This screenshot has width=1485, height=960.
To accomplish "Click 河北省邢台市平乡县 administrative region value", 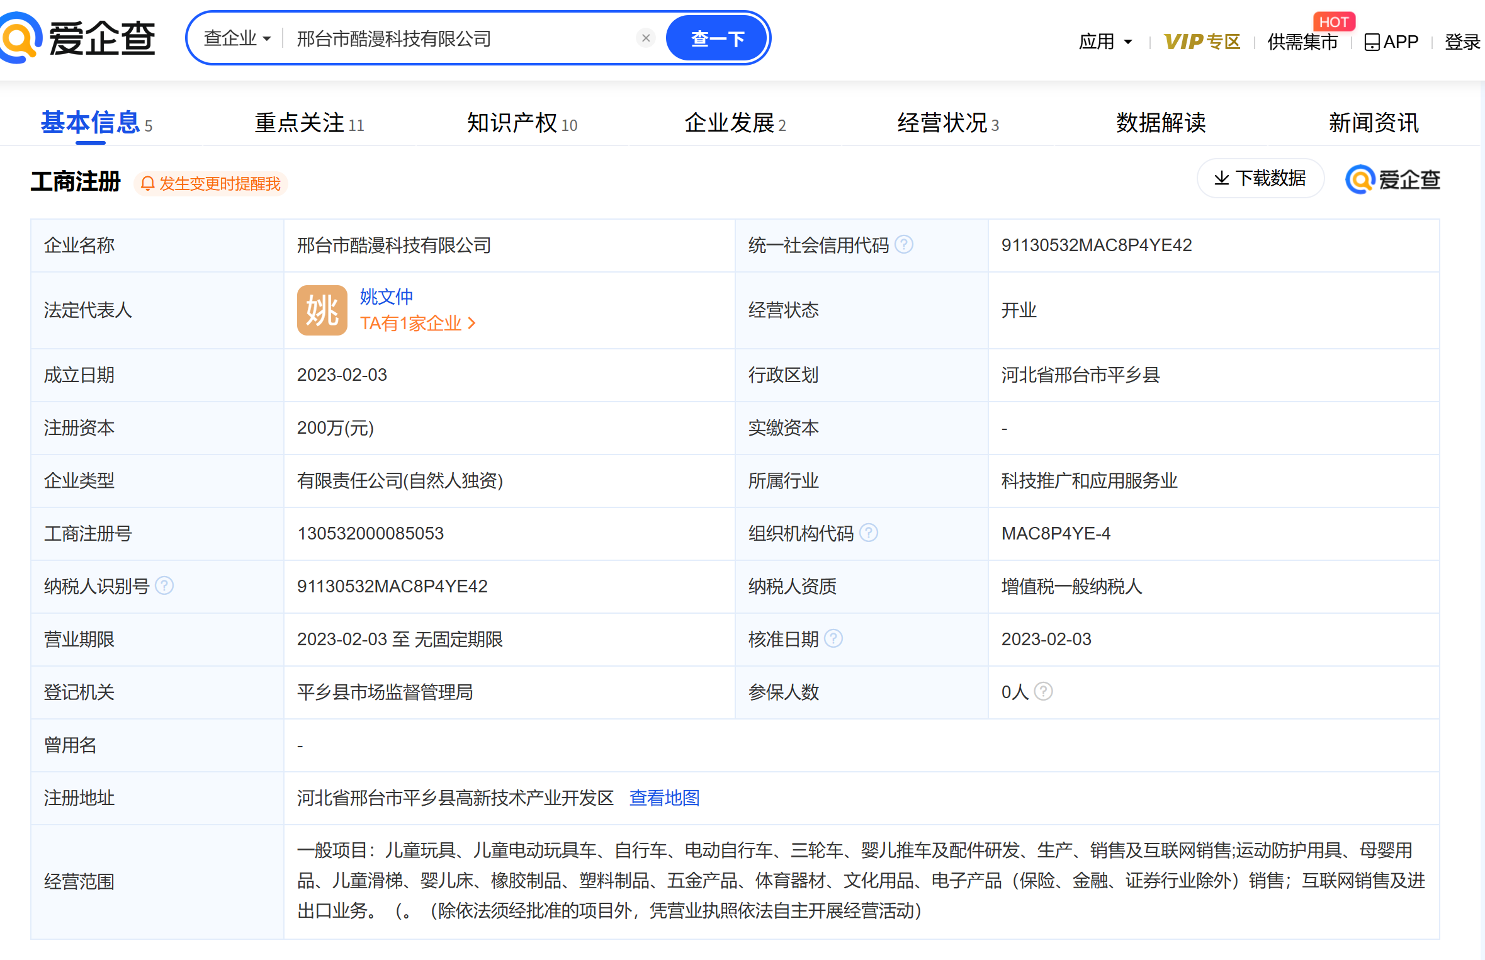I will [1080, 375].
